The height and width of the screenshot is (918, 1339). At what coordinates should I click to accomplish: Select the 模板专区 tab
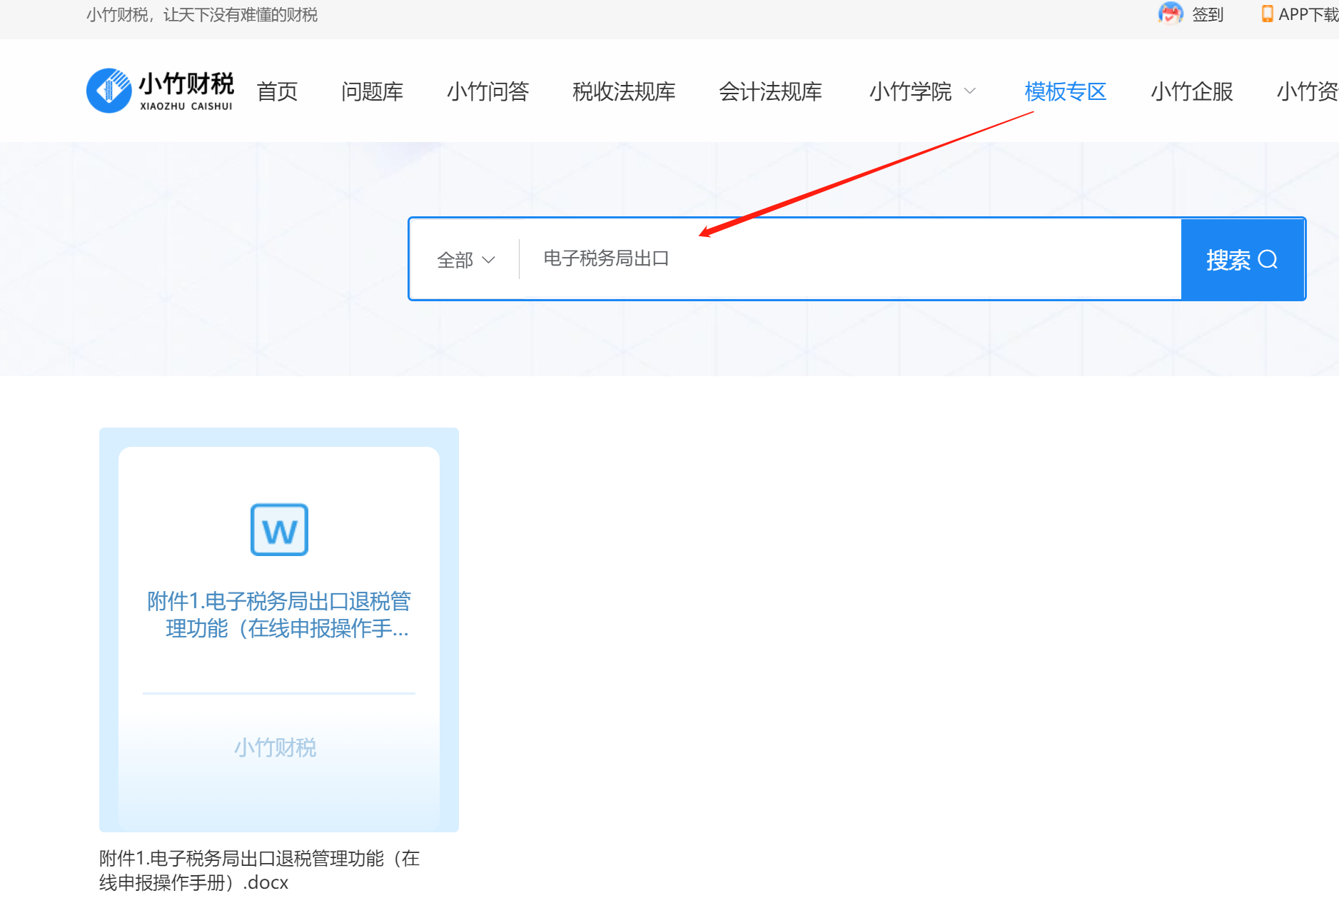coord(1065,91)
